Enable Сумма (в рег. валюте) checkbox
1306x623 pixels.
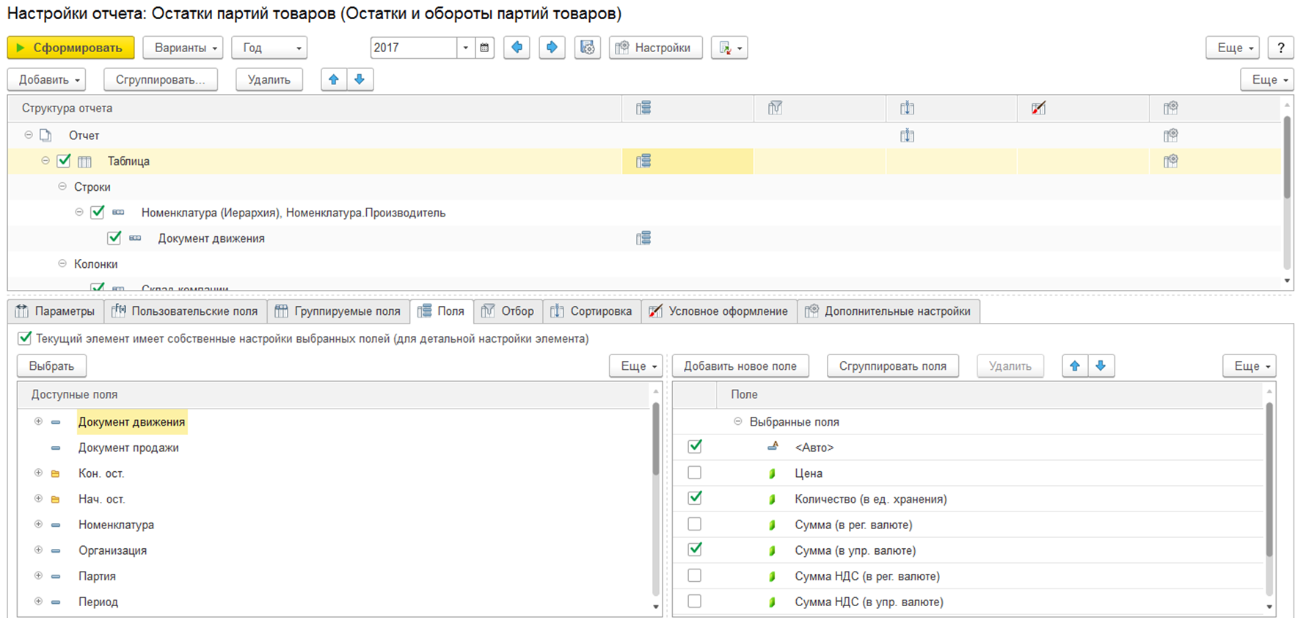pos(694,524)
